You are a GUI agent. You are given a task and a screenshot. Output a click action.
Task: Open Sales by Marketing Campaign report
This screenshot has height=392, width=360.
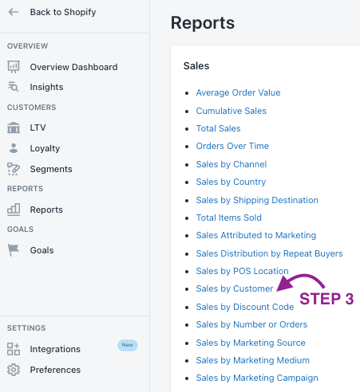[x=257, y=378]
